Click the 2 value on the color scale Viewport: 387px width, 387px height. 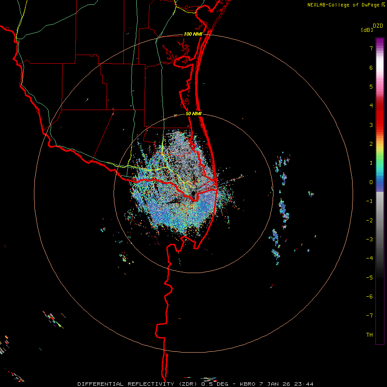point(371,144)
